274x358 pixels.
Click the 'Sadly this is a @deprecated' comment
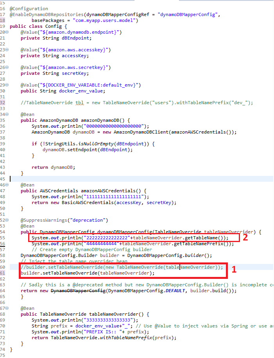click(147, 285)
